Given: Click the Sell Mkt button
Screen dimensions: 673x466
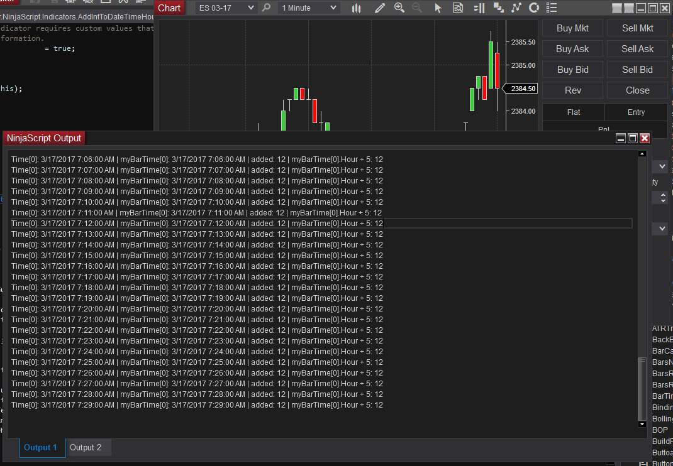Looking at the screenshot, I should point(637,28).
